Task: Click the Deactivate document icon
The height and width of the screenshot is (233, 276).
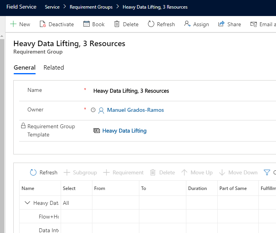Action: pos(43,24)
